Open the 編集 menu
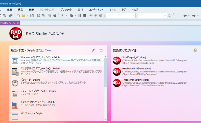The height and width of the screenshot is (123, 201). click(x=9, y=10)
